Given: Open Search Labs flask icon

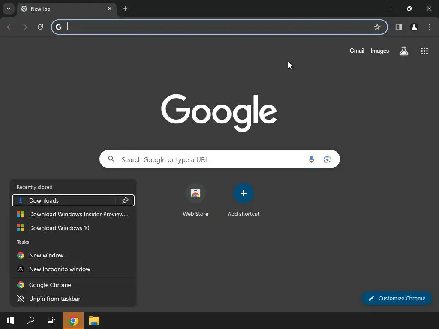Looking at the screenshot, I should click(x=404, y=51).
